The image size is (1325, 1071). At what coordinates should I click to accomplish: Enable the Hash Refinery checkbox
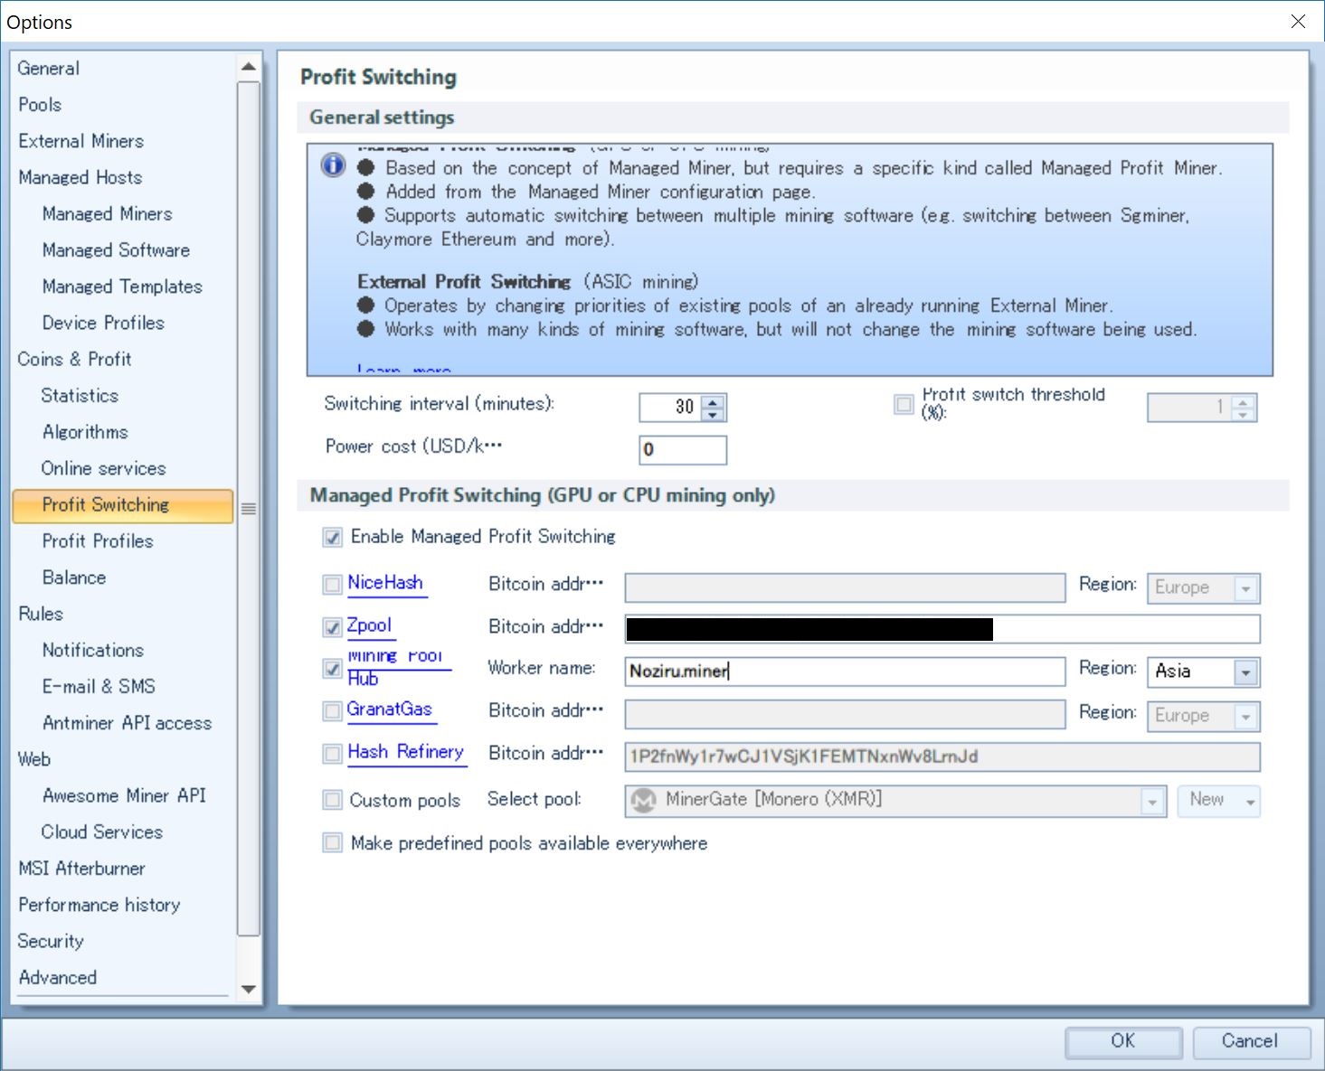click(x=333, y=754)
